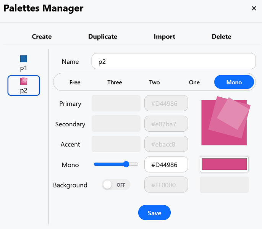Switch to the Free palette mode

pos(75,82)
